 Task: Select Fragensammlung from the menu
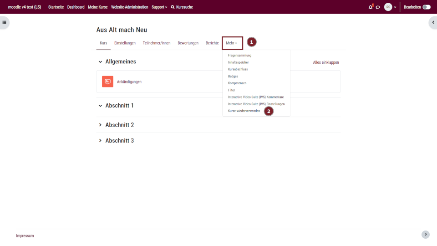(x=240, y=55)
